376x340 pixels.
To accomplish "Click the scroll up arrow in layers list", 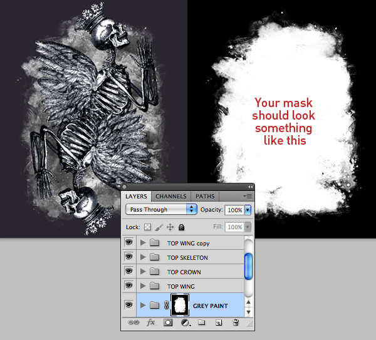I will [248, 302].
